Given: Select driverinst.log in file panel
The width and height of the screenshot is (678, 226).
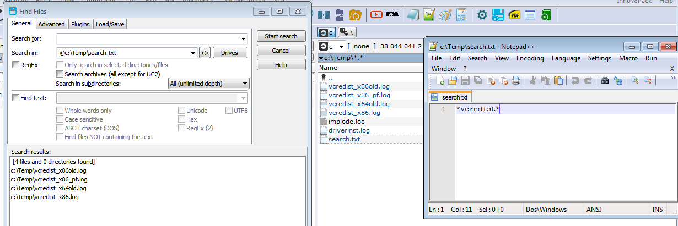Looking at the screenshot, I should coord(349,130).
